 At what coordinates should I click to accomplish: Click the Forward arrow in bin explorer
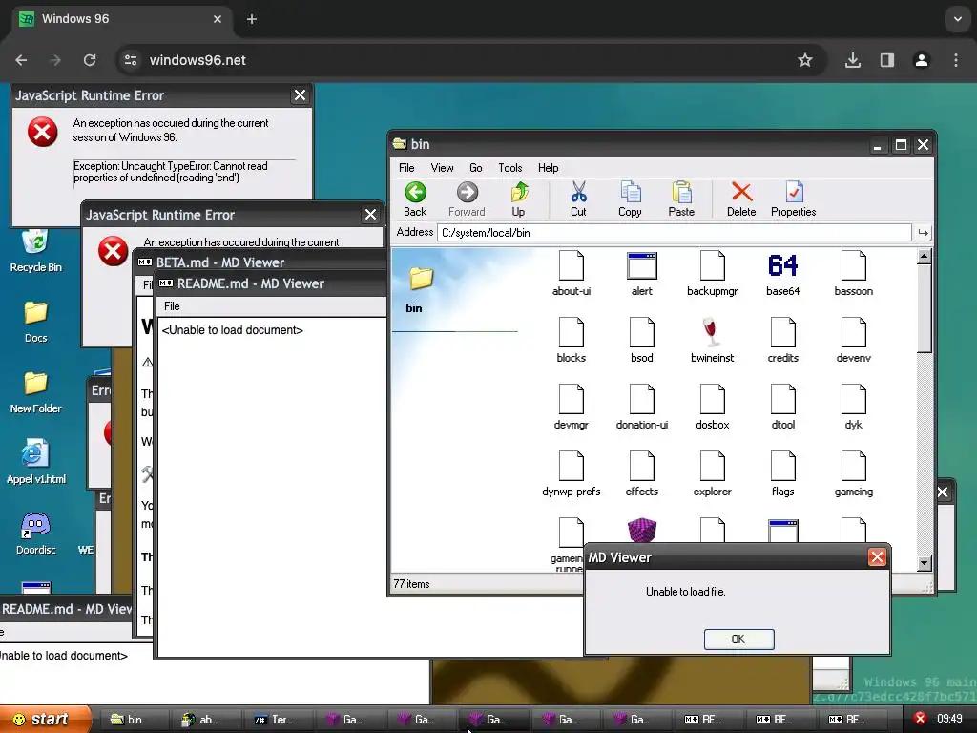pos(467,193)
